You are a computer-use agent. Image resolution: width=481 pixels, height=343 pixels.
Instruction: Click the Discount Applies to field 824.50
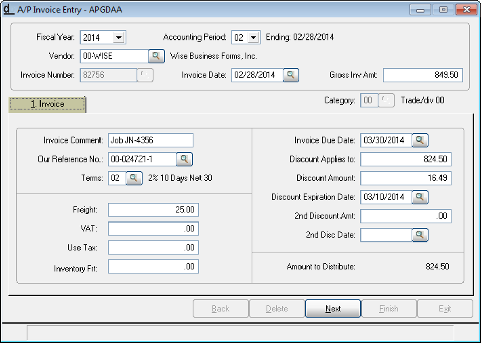pos(406,159)
